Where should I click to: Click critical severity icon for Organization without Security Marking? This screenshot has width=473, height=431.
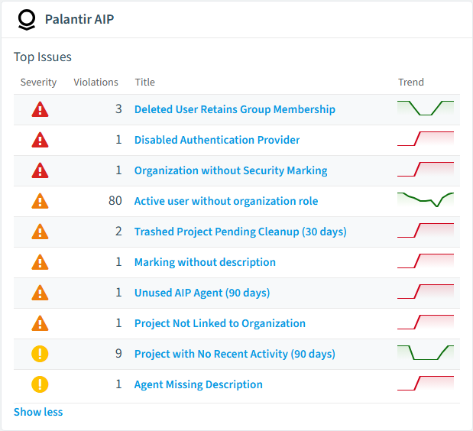(x=40, y=170)
